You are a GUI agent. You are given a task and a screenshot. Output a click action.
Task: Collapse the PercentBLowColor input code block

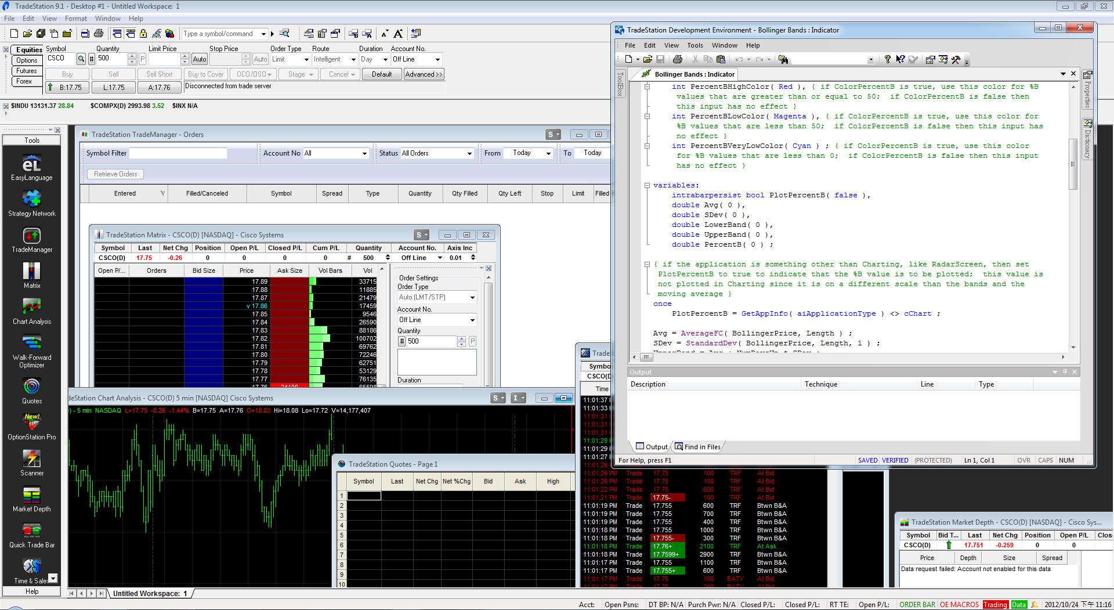coord(647,117)
